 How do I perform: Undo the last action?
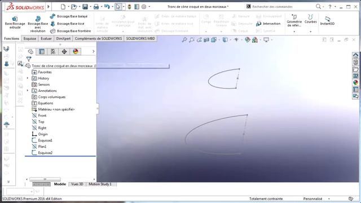pyautogui.click(x=107, y=7)
